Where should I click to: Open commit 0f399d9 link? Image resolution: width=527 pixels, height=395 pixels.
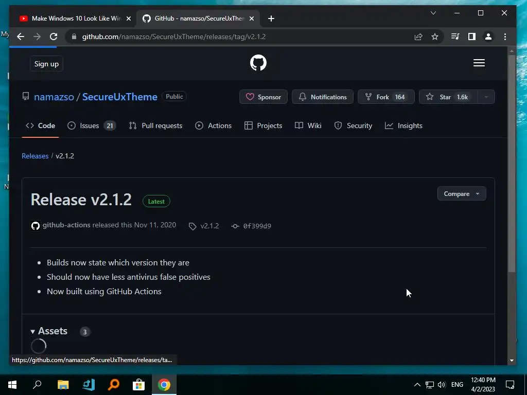pyautogui.click(x=257, y=226)
